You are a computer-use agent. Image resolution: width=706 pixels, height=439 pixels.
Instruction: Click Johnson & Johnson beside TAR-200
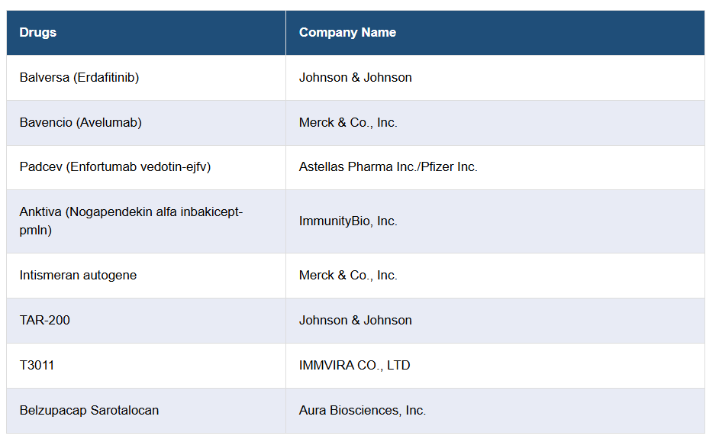click(x=355, y=321)
